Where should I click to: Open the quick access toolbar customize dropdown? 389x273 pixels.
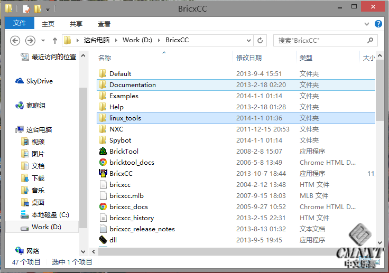coord(48,10)
